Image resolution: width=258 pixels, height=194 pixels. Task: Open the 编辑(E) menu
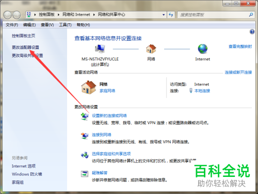click(29, 25)
